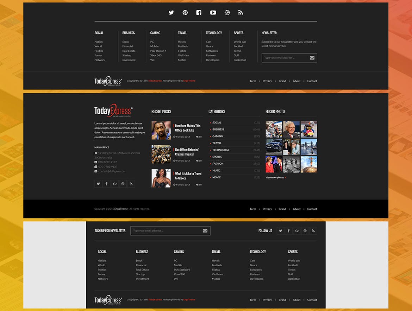
Task: Open the MOVIE category entry
Action: (216, 177)
